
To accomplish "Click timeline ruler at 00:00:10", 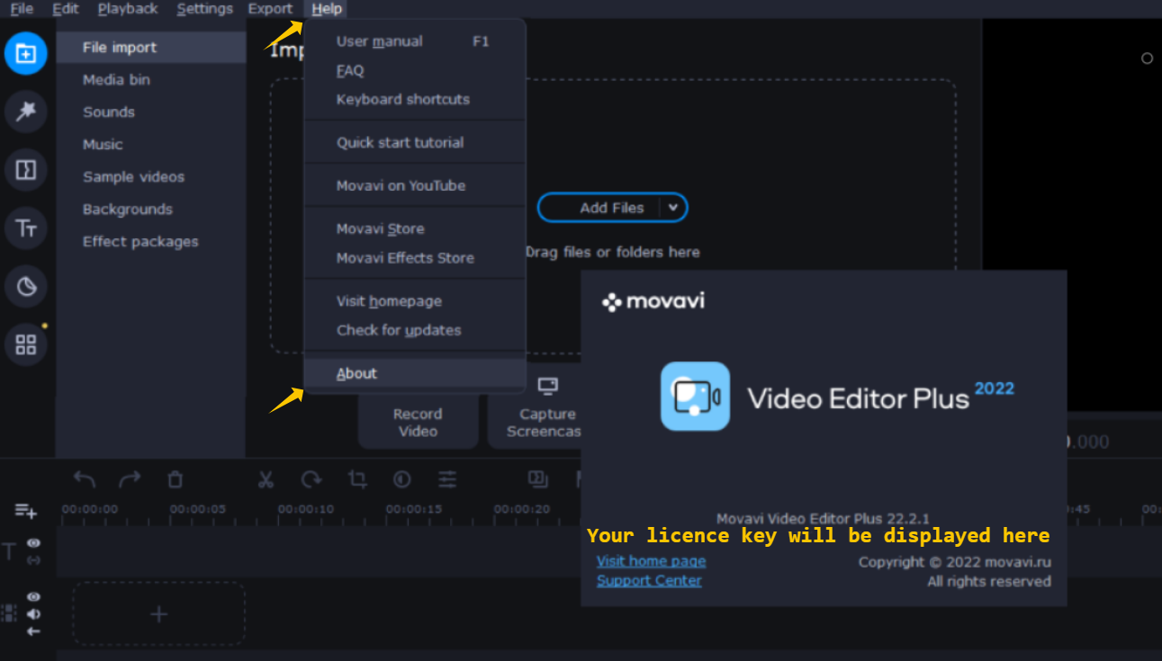I will point(305,509).
